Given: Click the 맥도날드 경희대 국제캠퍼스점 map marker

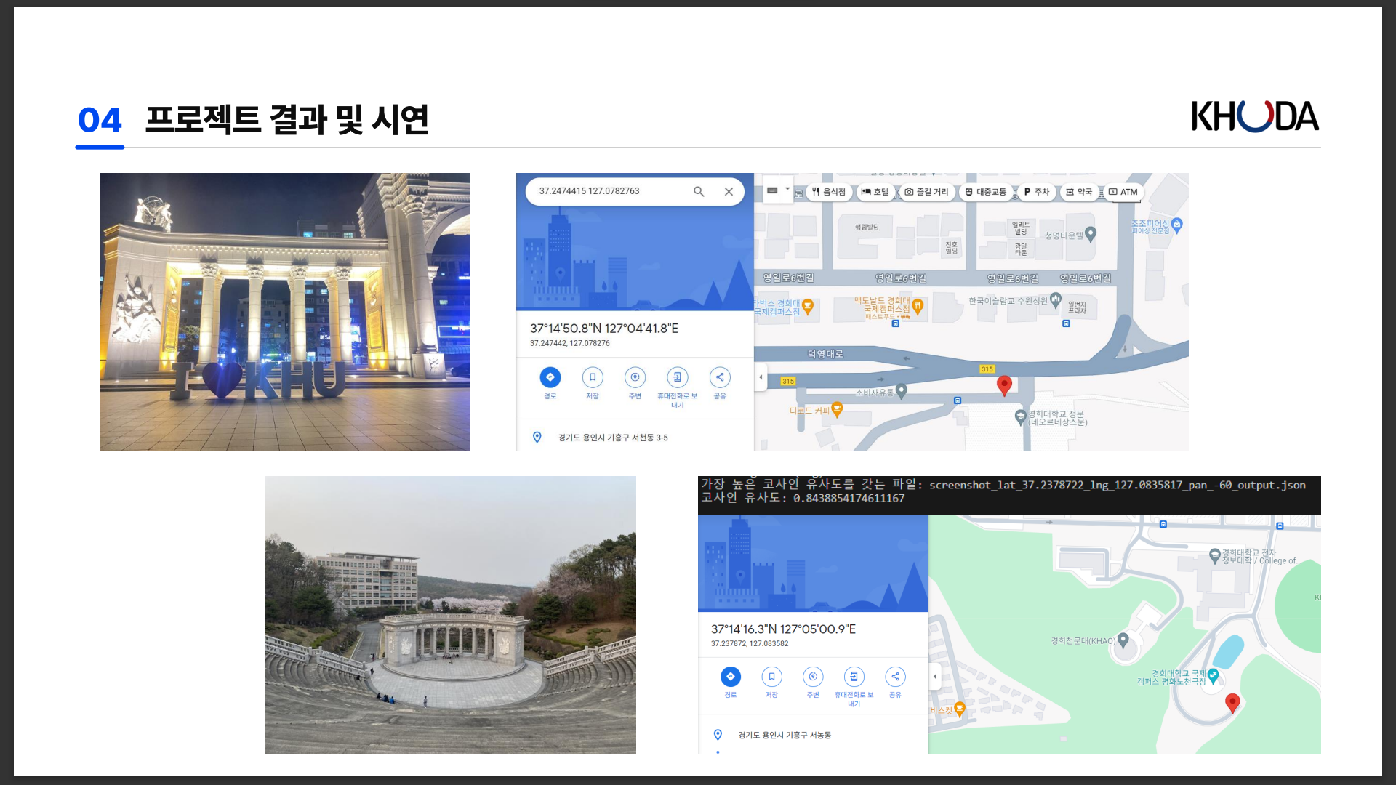Looking at the screenshot, I should pyautogui.click(x=918, y=307).
